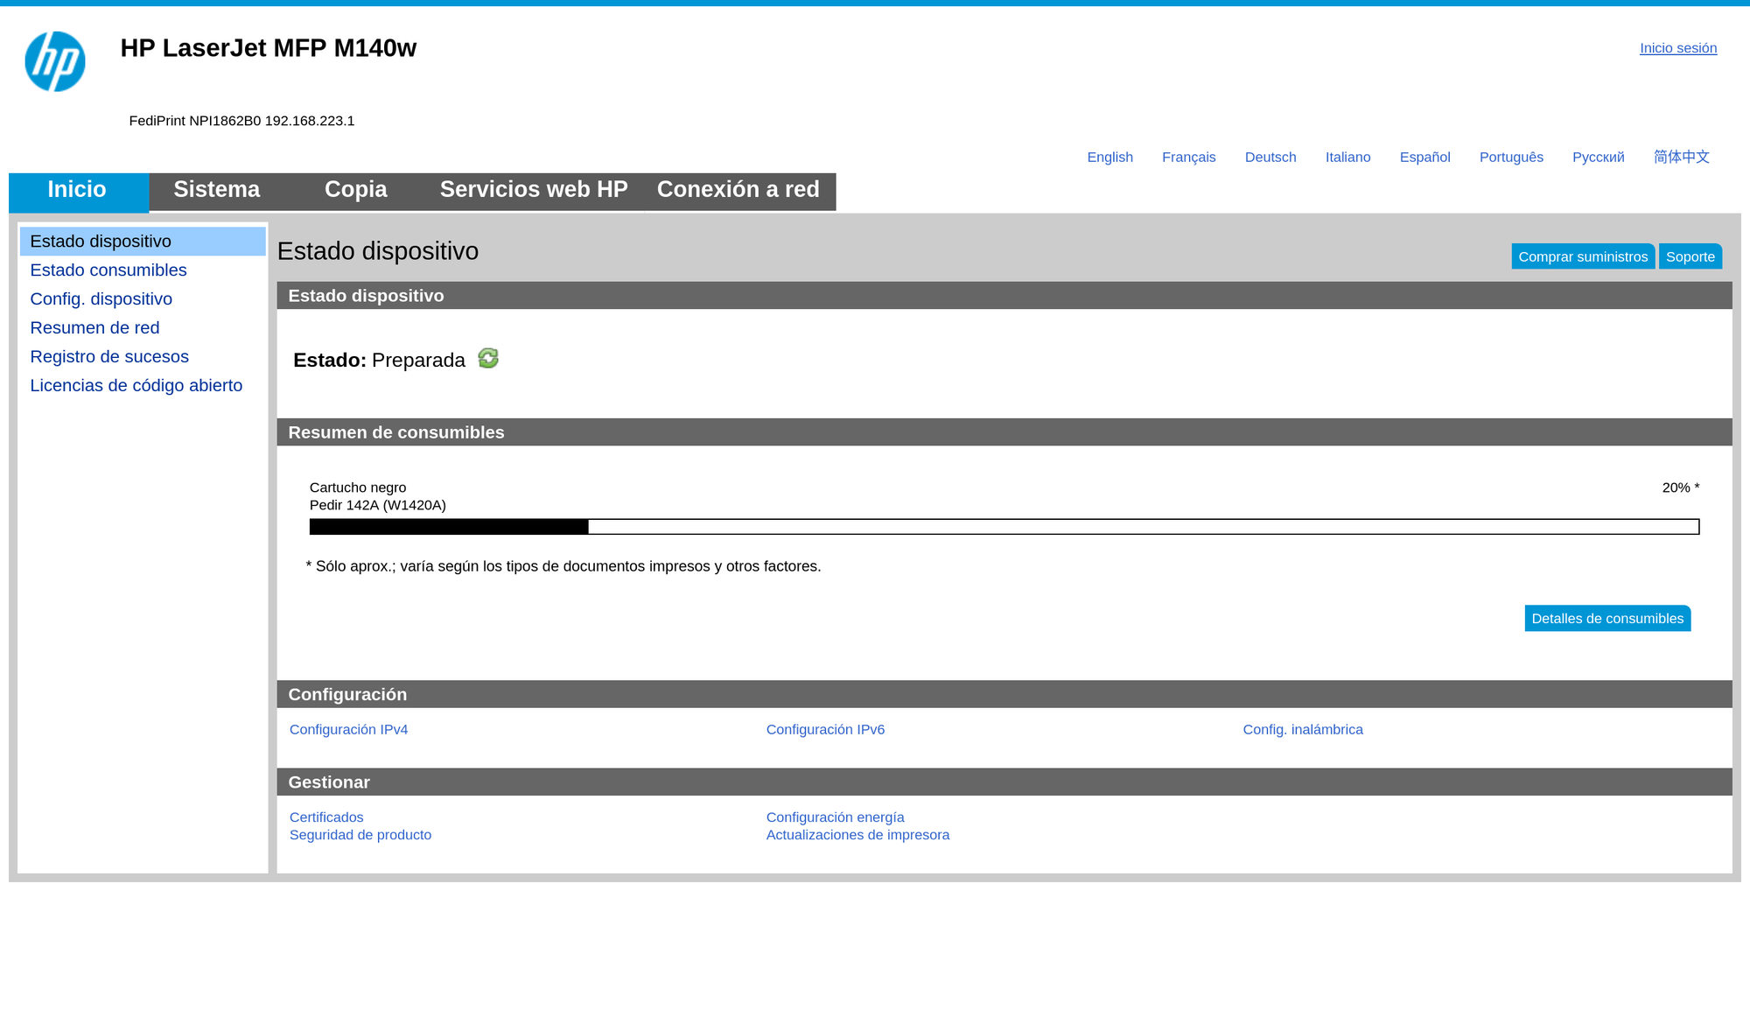Click the green refresh status icon

[487, 358]
